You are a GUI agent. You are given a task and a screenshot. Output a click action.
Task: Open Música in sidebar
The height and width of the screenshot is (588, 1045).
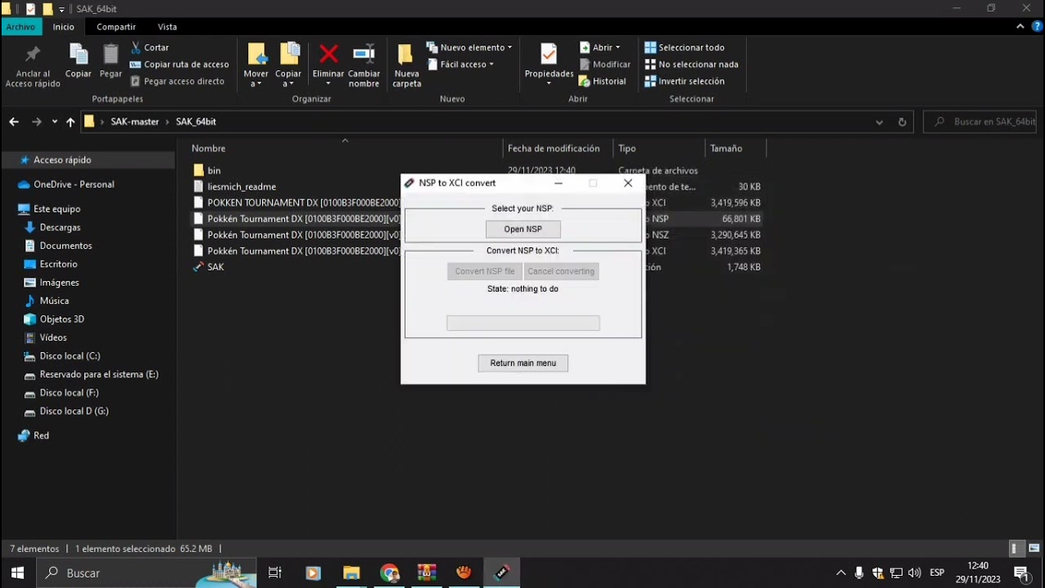pyautogui.click(x=54, y=301)
